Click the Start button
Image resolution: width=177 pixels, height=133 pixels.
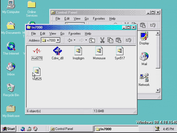[x=9, y=129]
